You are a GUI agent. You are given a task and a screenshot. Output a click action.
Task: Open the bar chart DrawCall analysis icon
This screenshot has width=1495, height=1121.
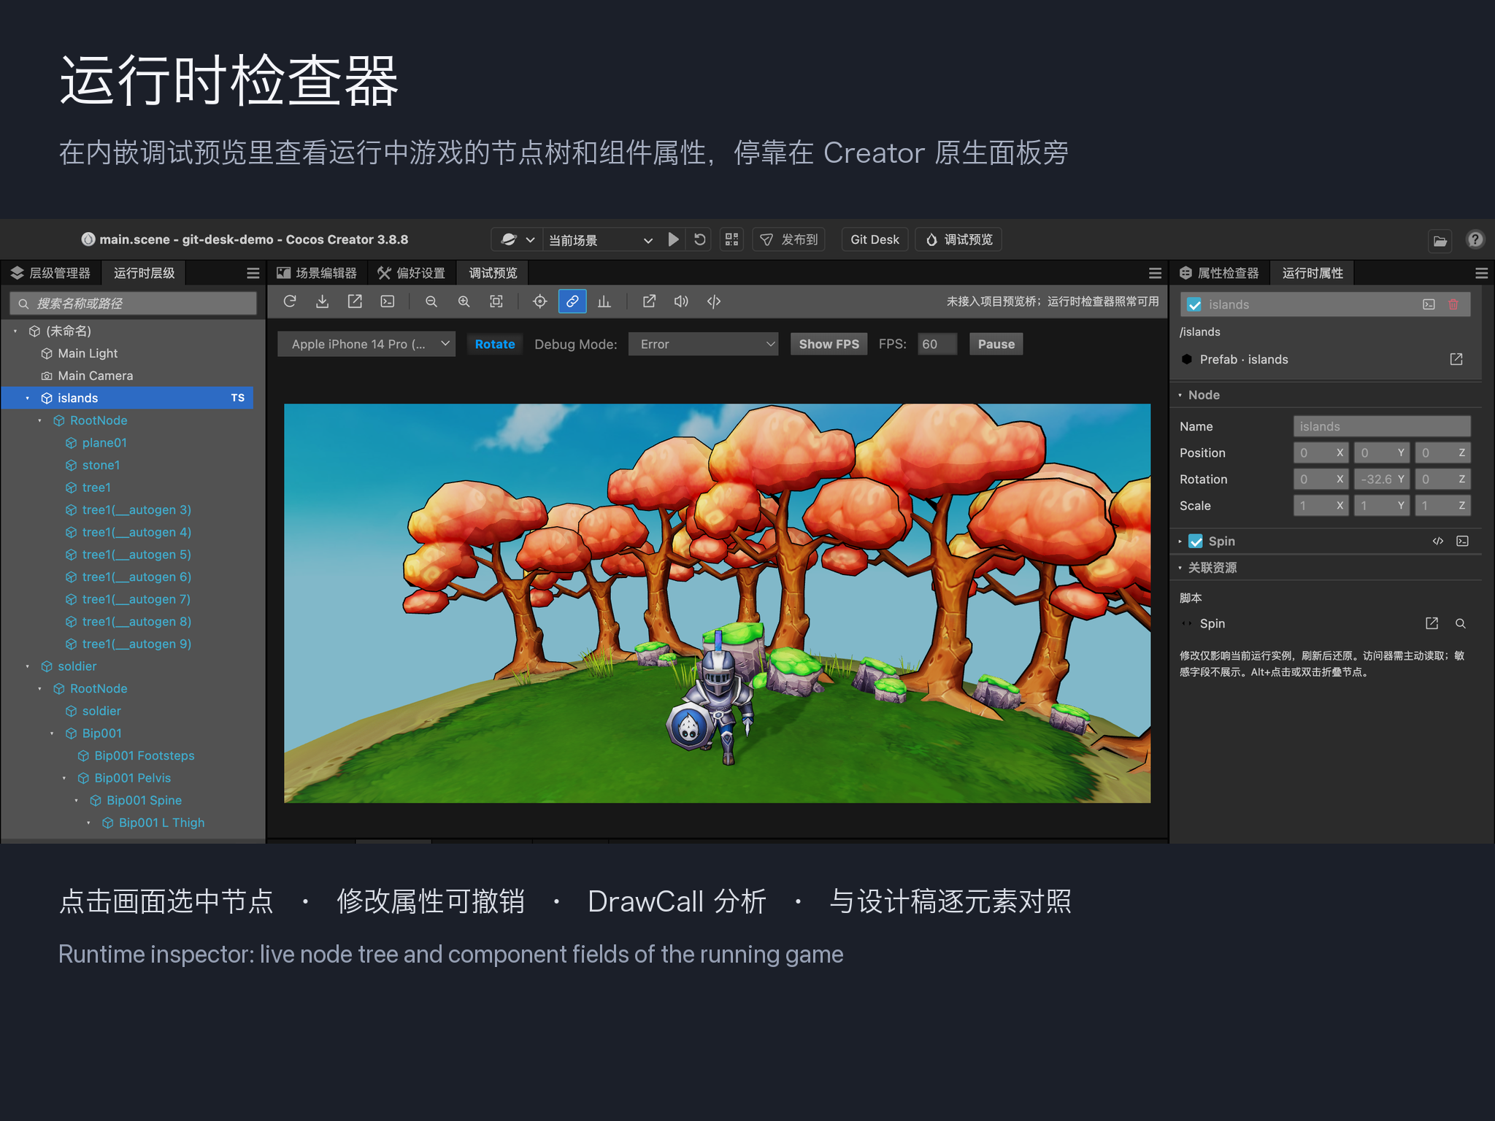click(604, 301)
